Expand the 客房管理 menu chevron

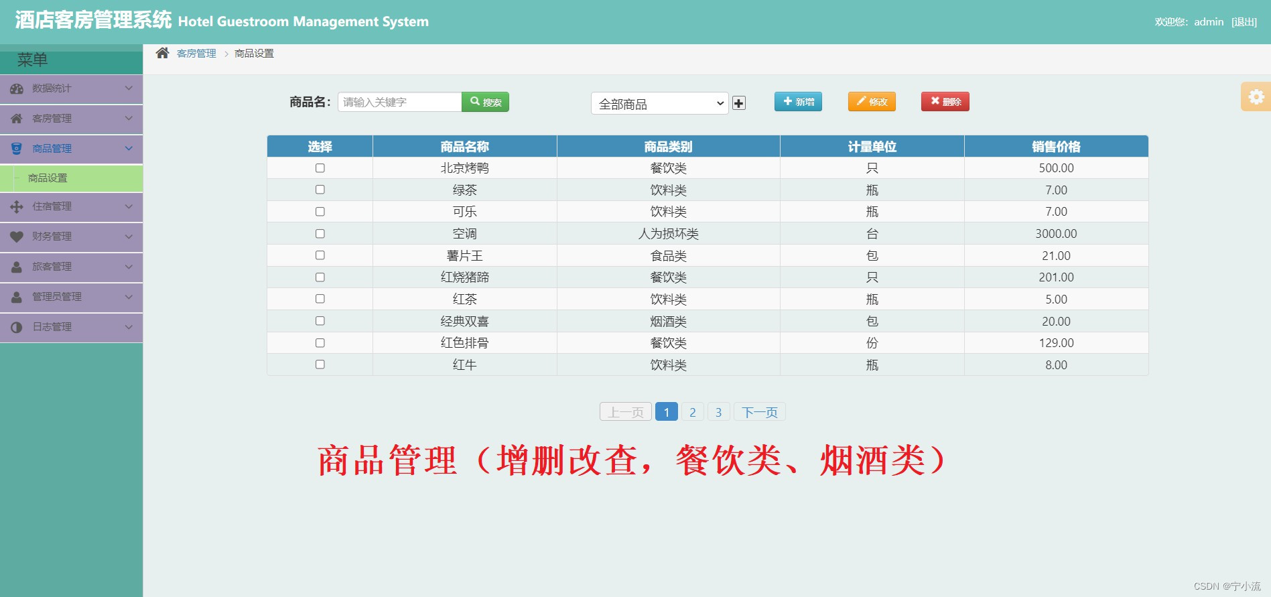[x=129, y=118]
